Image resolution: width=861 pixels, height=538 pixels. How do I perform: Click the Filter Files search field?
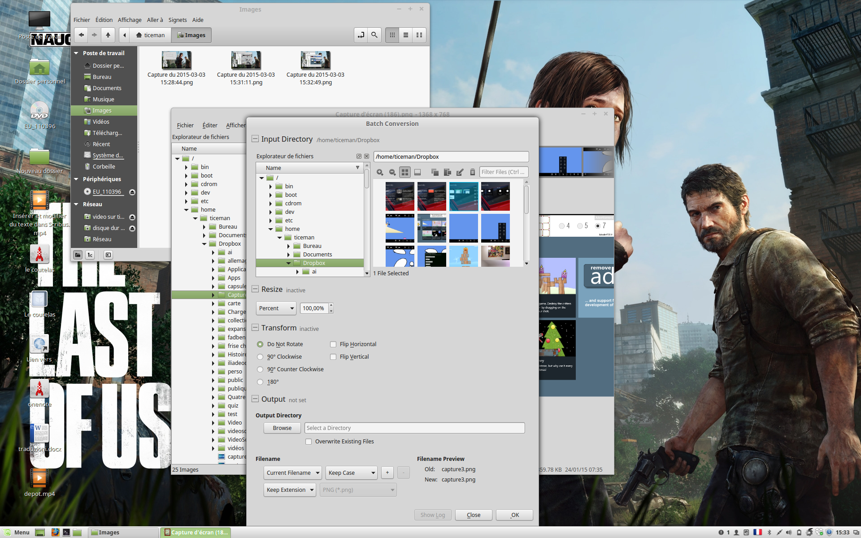pyautogui.click(x=504, y=172)
